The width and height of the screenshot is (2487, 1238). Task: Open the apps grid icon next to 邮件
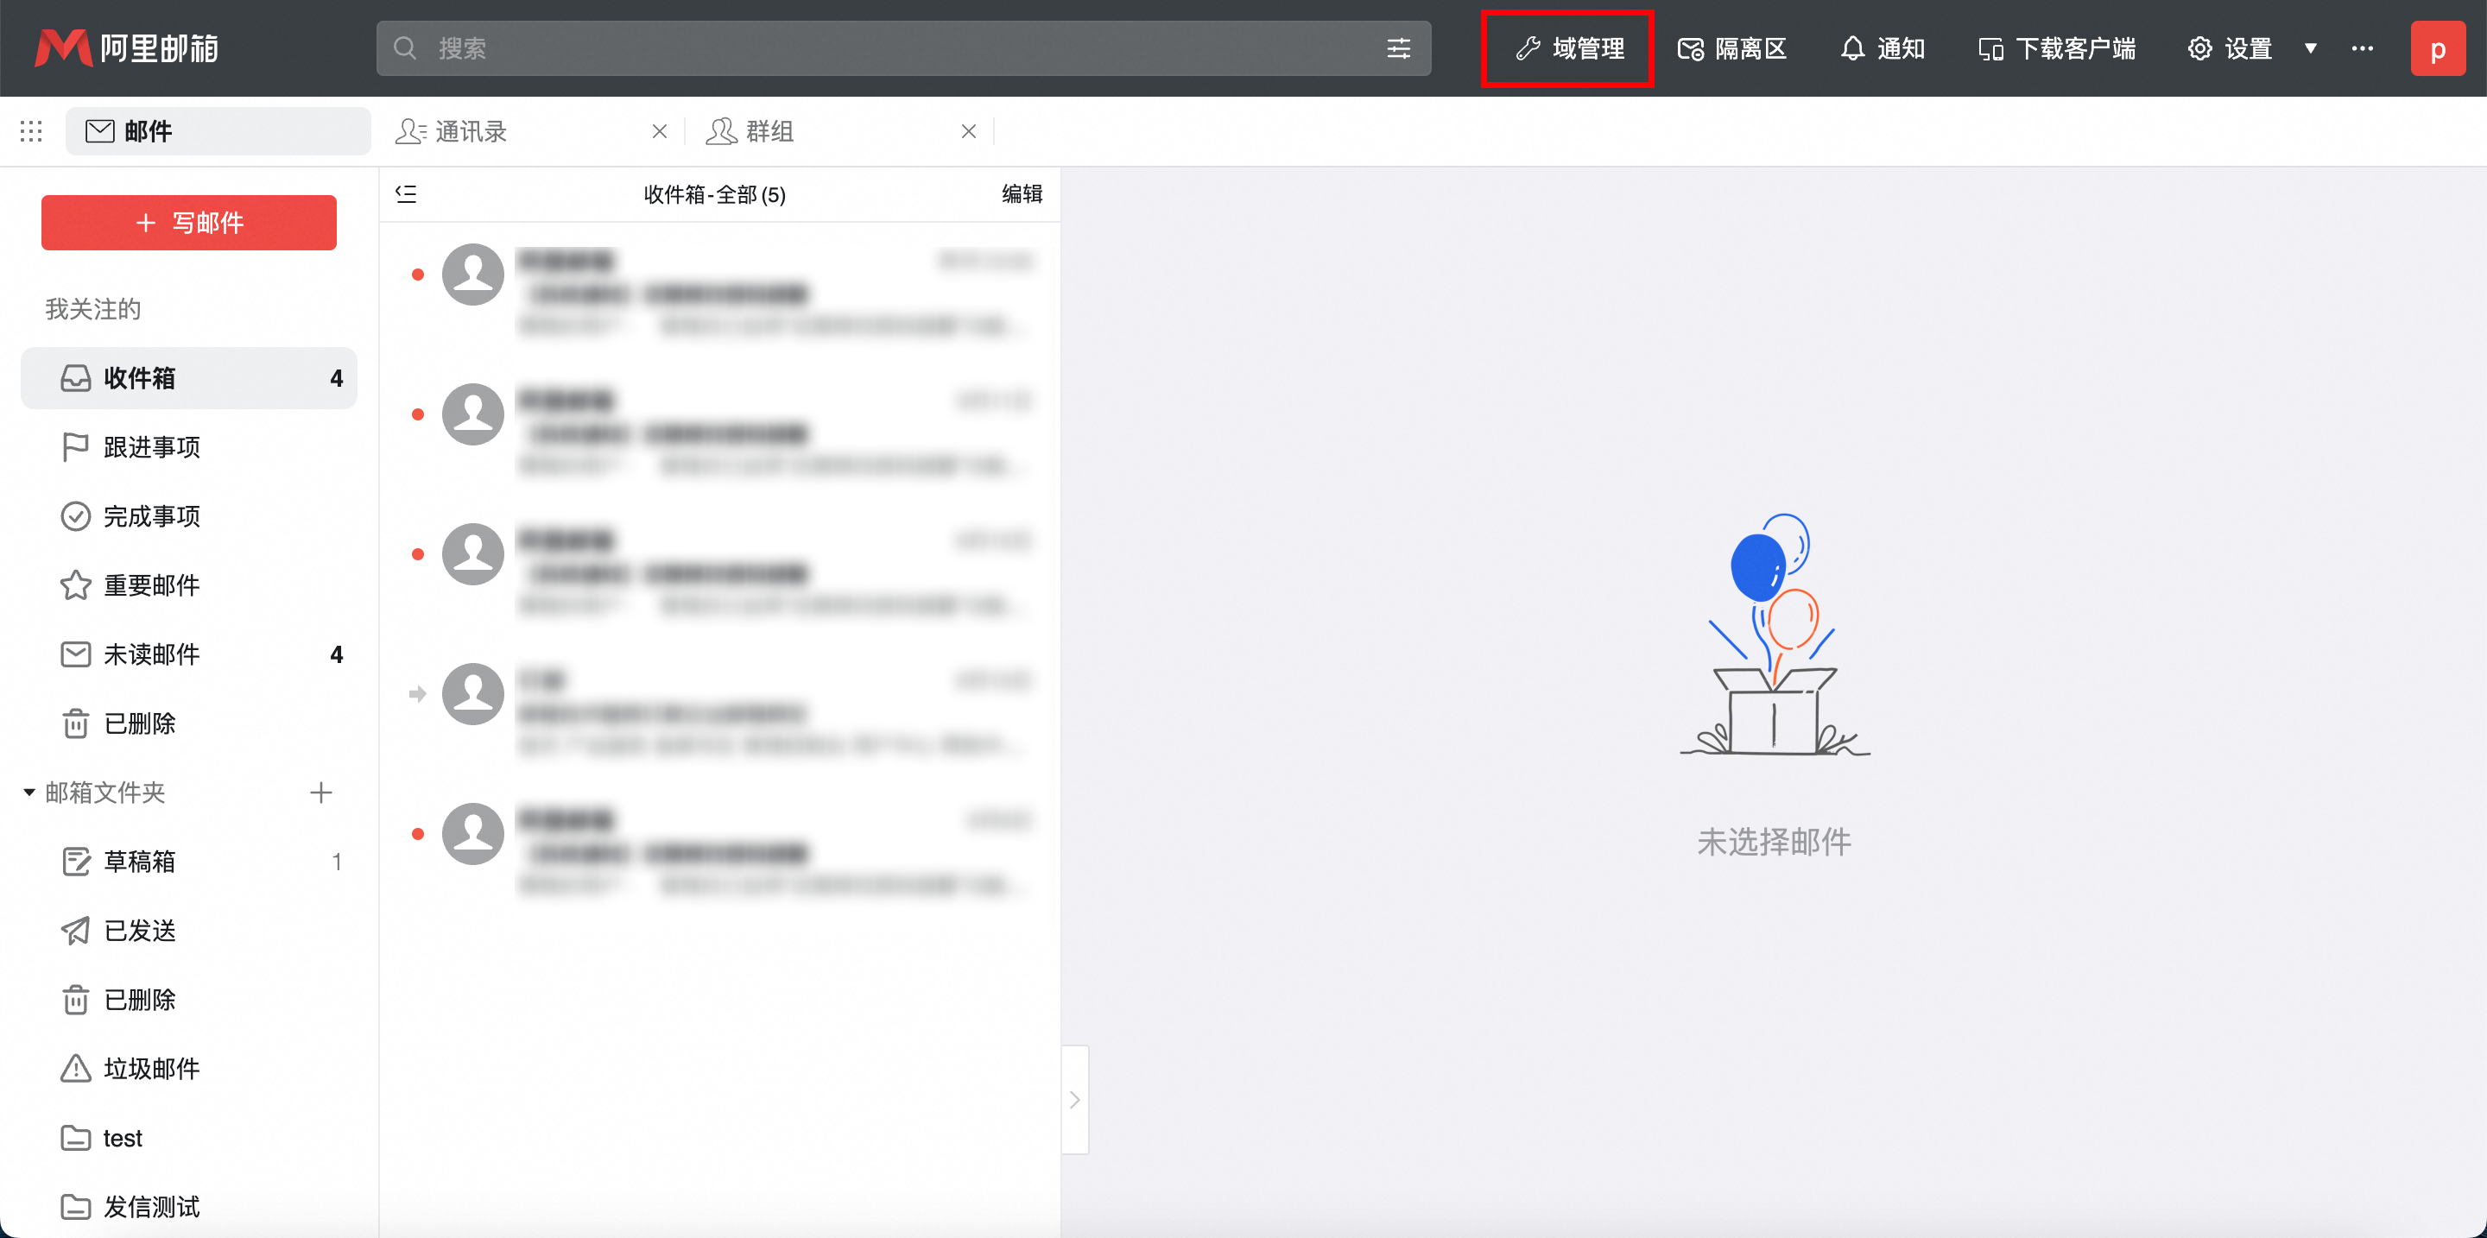point(30,130)
